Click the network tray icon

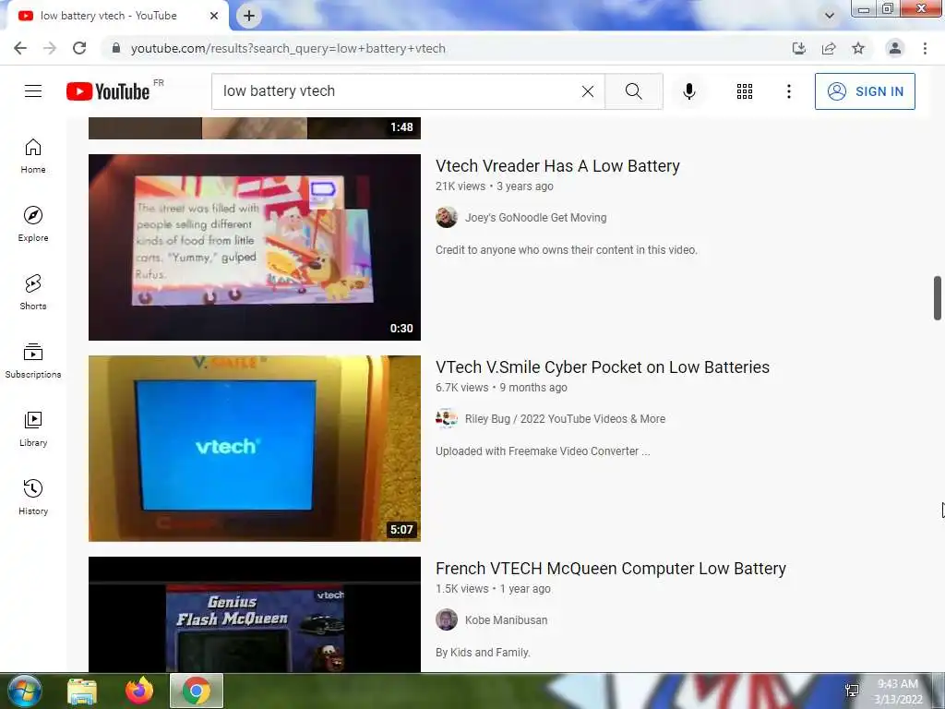click(852, 691)
